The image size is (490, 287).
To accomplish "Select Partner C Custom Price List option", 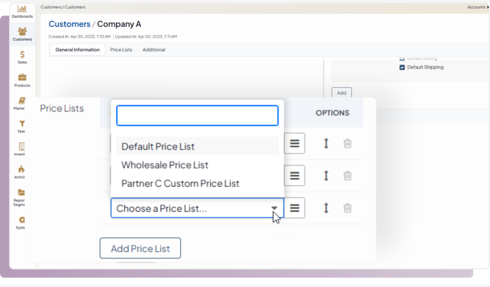I will point(180,183).
